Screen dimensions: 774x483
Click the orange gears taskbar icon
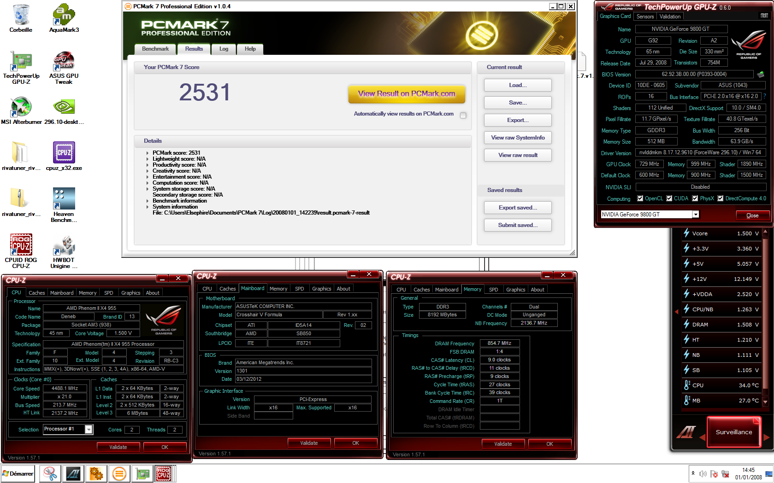click(96, 473)
